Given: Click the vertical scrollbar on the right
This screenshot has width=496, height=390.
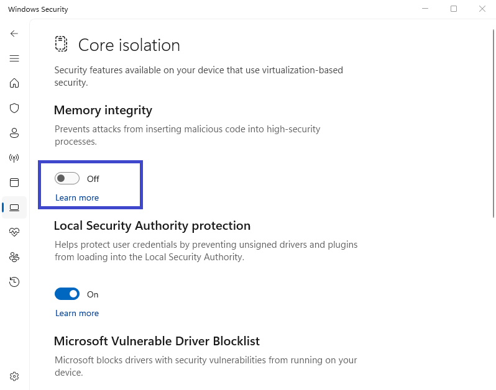Looking at the screenshot, I should pyautogui.click(x=494, y=124).
